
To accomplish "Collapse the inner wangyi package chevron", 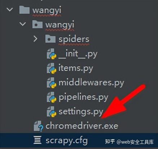I will pos(23,24).
